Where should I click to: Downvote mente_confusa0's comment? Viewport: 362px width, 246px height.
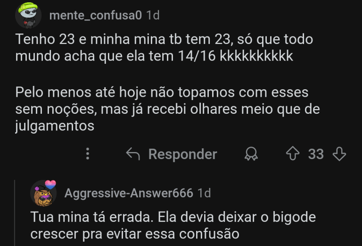click(339, 154)
